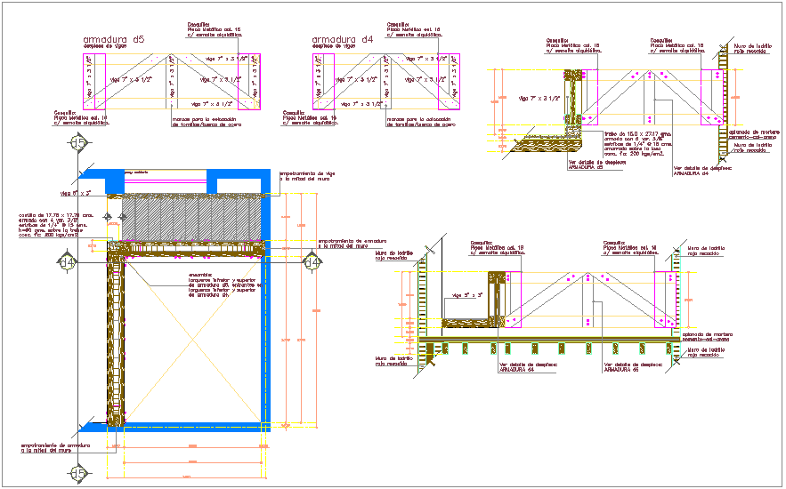Click the top d5 section marker circle

[x=80, y=143]
